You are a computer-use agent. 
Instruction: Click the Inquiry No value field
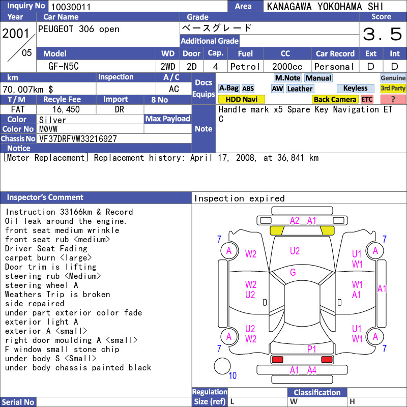point(137,6)
